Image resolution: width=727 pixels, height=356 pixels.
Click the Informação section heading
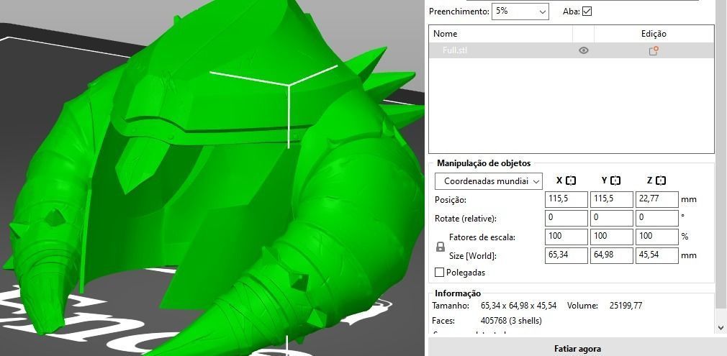pyautogui.click(x=458, y=293)
